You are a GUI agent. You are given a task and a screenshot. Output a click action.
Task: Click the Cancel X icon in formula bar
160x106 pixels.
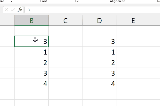click(6, 10)
